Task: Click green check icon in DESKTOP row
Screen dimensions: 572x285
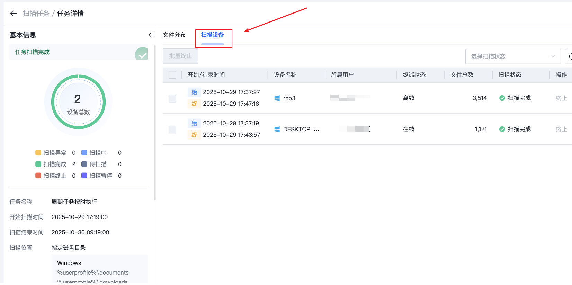Action: coord(502,130)
